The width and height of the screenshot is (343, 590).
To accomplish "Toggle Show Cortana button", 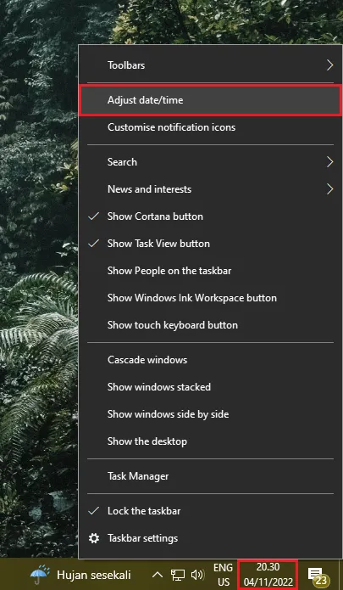I will pos(211,216).
